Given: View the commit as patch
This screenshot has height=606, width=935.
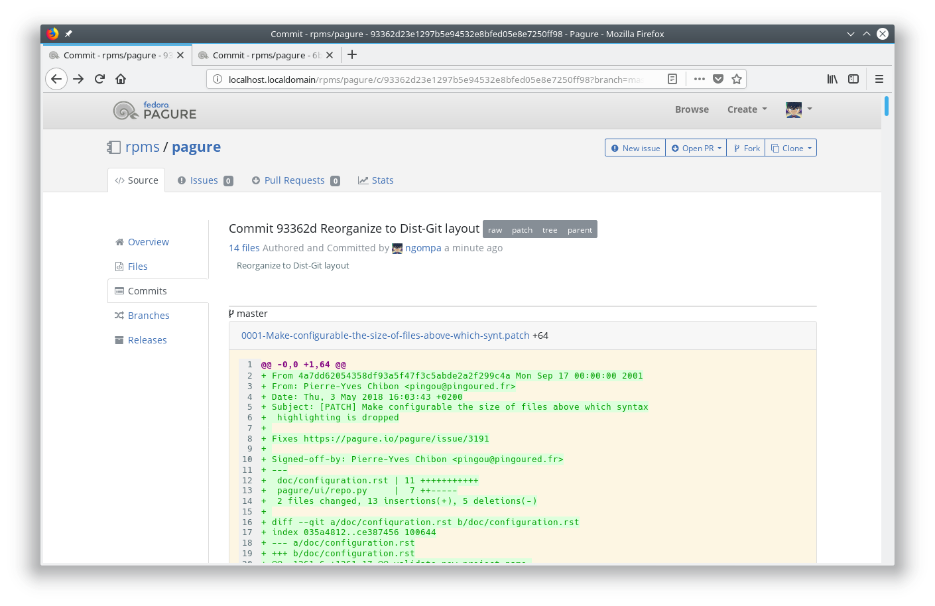Looking at the screenshot, I should point(522,230).
